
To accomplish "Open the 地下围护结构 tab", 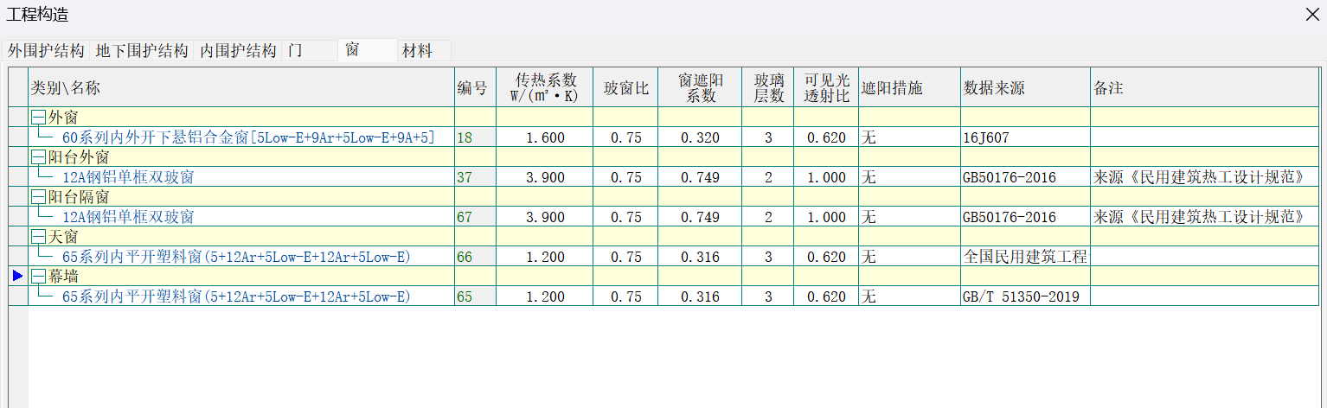I will pyautogui.click(x=142, y=51).
